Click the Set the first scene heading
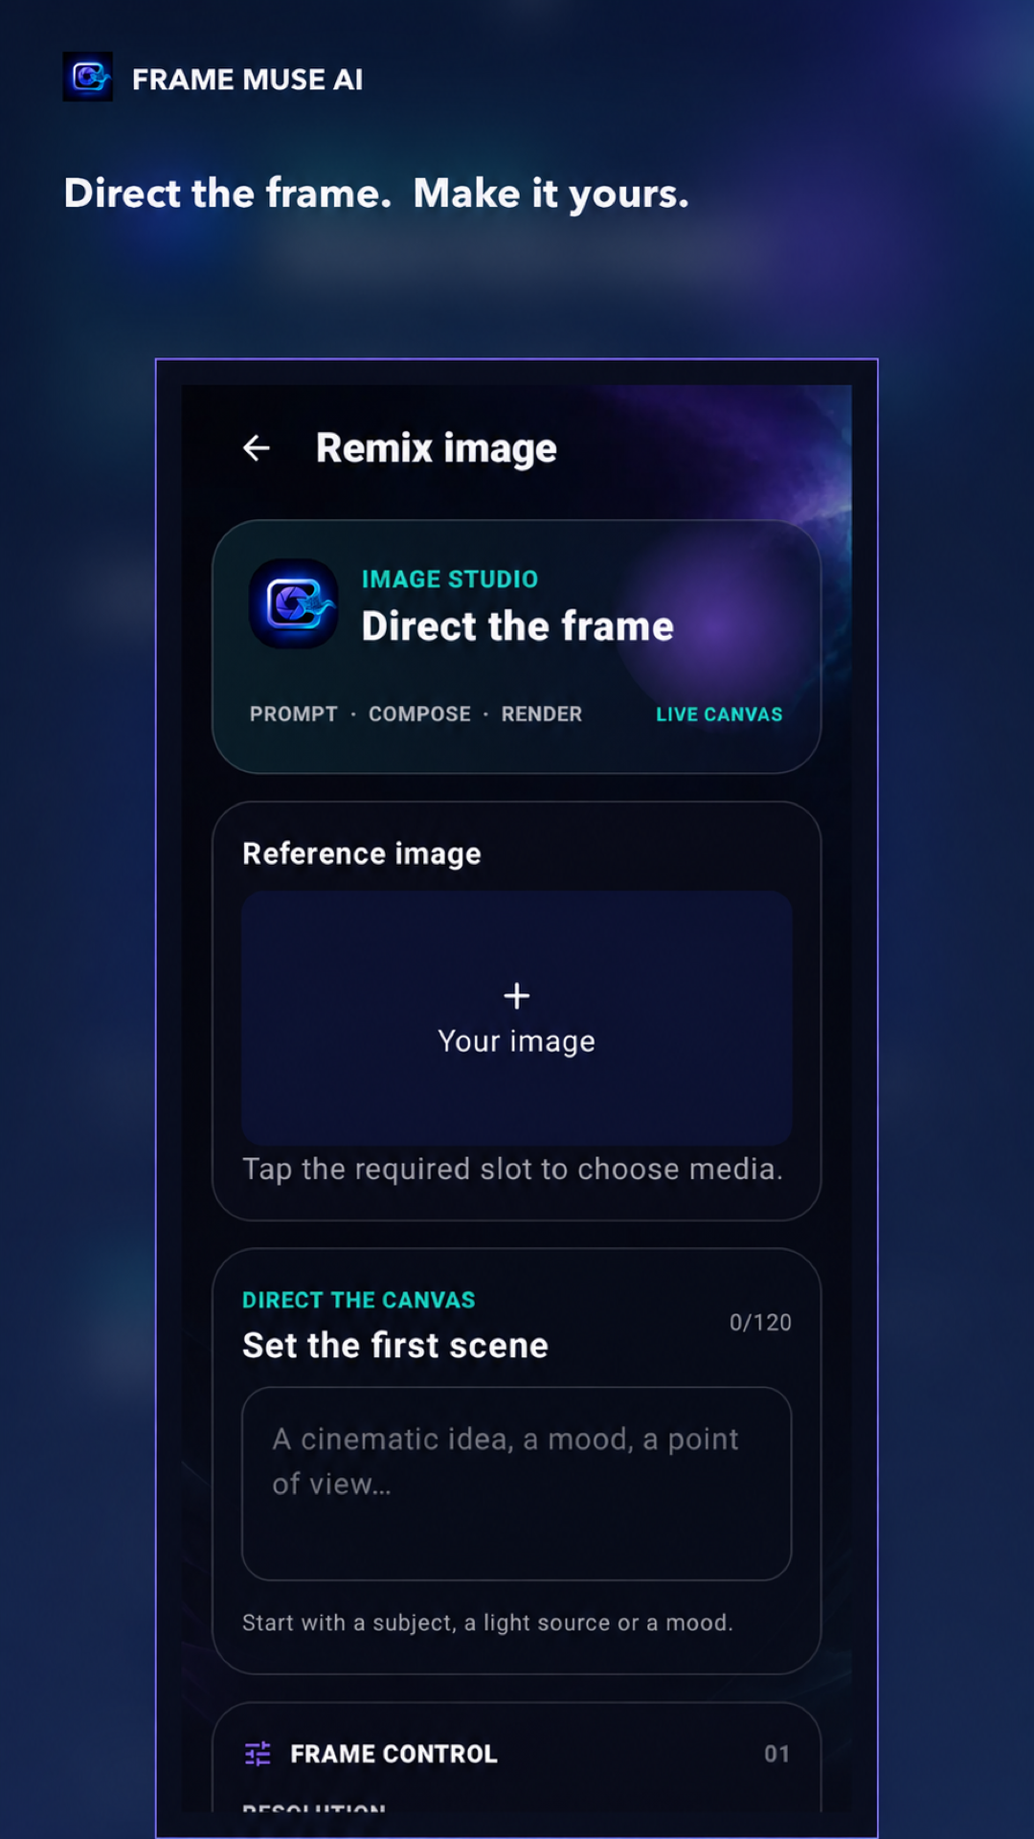This screenshot has width=1034, height=1839. click(395, 1346)
